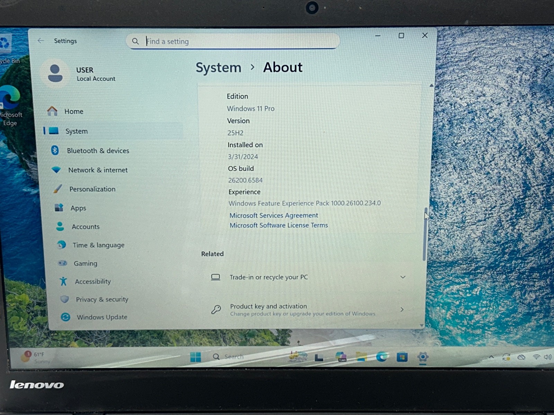Select the 3/31/2024 install date

click(243, 157)
